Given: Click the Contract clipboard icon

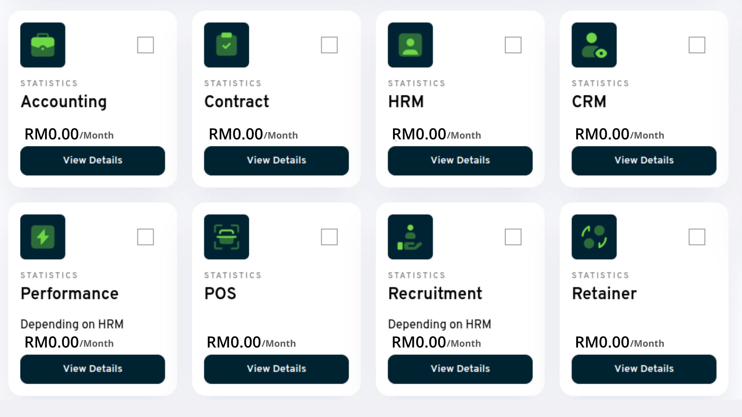Looking at the screenshot, I should pos(226,45).
